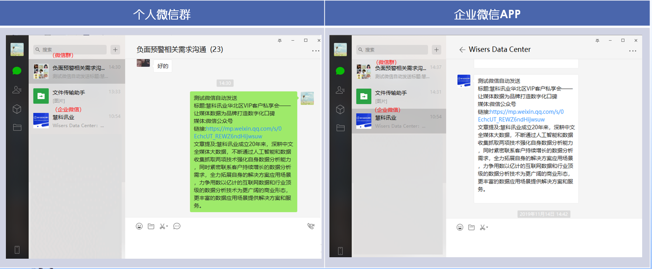Open emoji picker in left chat input toolbar
This screenshot has height=269, width=652.
click(139, 226)
